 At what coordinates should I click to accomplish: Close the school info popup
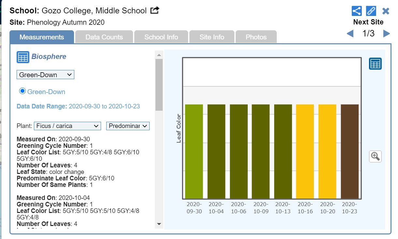click(x=386, y=11)
